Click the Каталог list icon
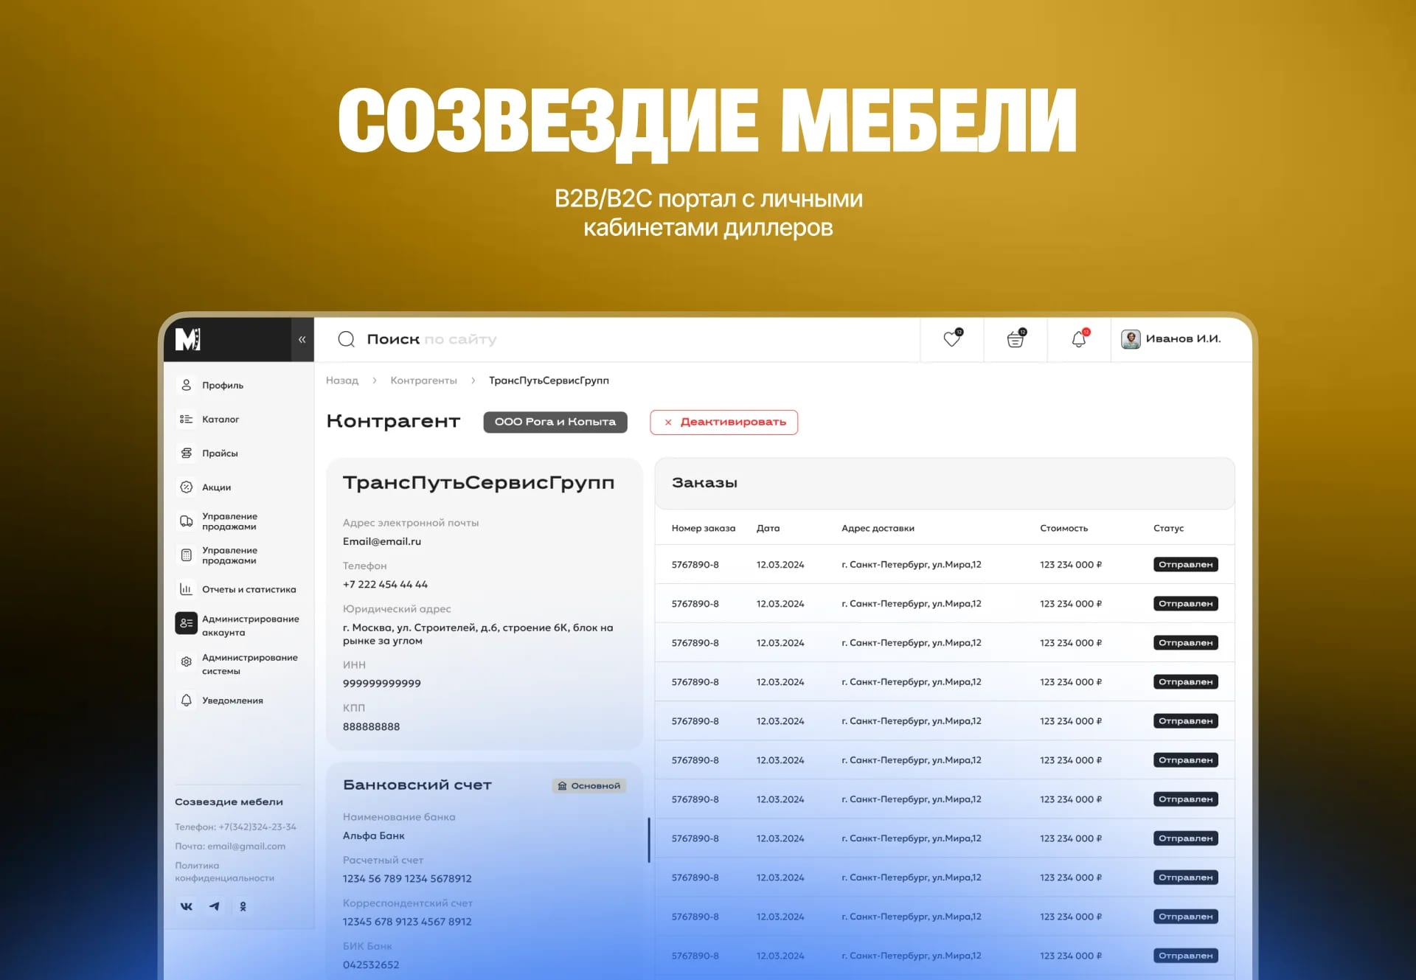 tap(187, 419)
